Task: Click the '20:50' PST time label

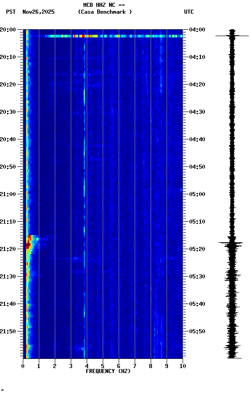Action: [8, 167]
